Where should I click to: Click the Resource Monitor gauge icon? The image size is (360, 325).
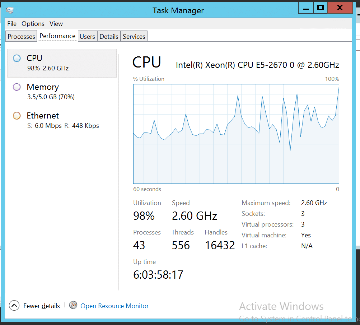click(x=73, y=306)
